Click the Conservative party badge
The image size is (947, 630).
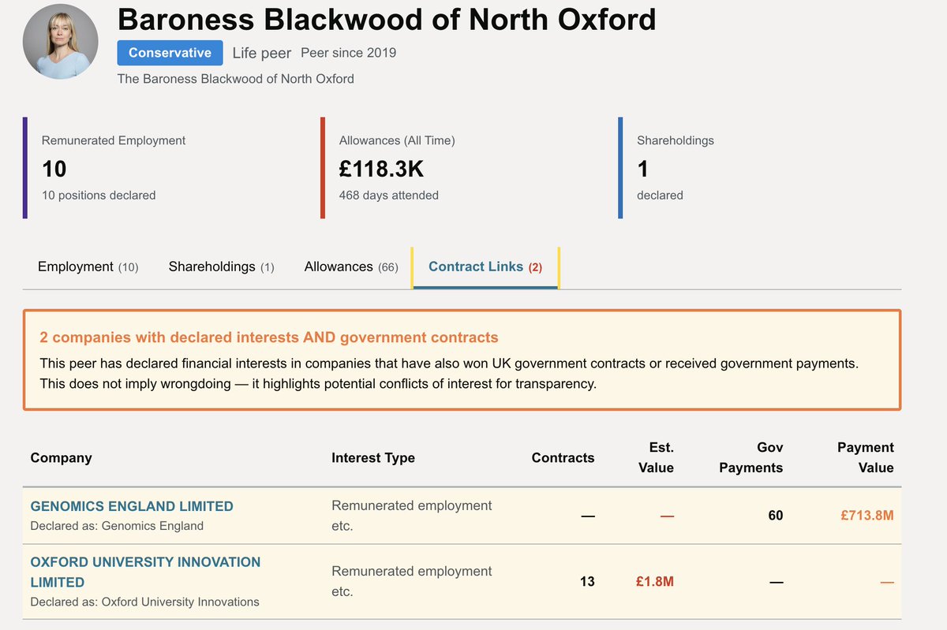(170, 53)
